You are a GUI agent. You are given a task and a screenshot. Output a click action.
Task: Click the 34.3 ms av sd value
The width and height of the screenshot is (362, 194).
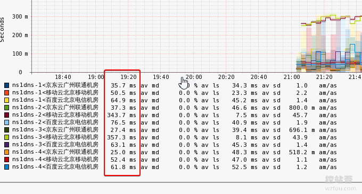[x=245, y=85]
